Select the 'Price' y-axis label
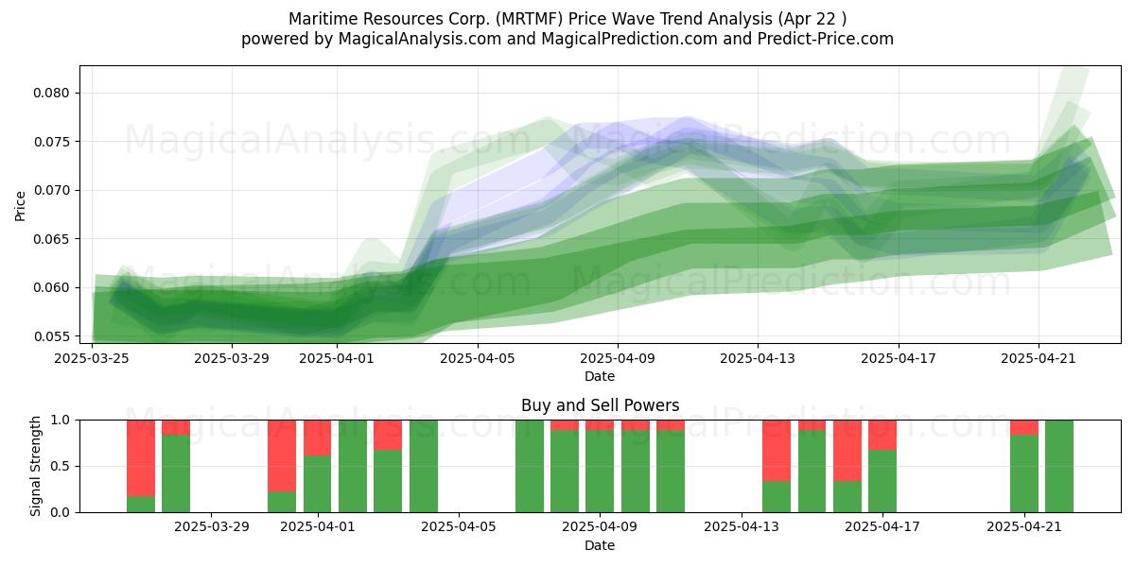 (21, 204)
